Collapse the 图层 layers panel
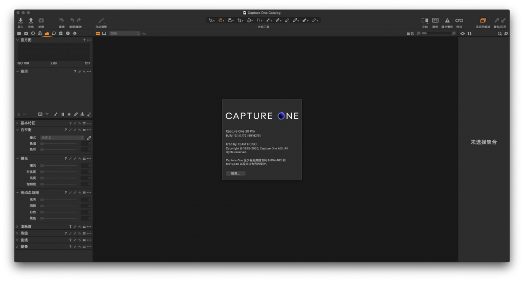This screenshot has width=524, height=281. tap(17, 72)
